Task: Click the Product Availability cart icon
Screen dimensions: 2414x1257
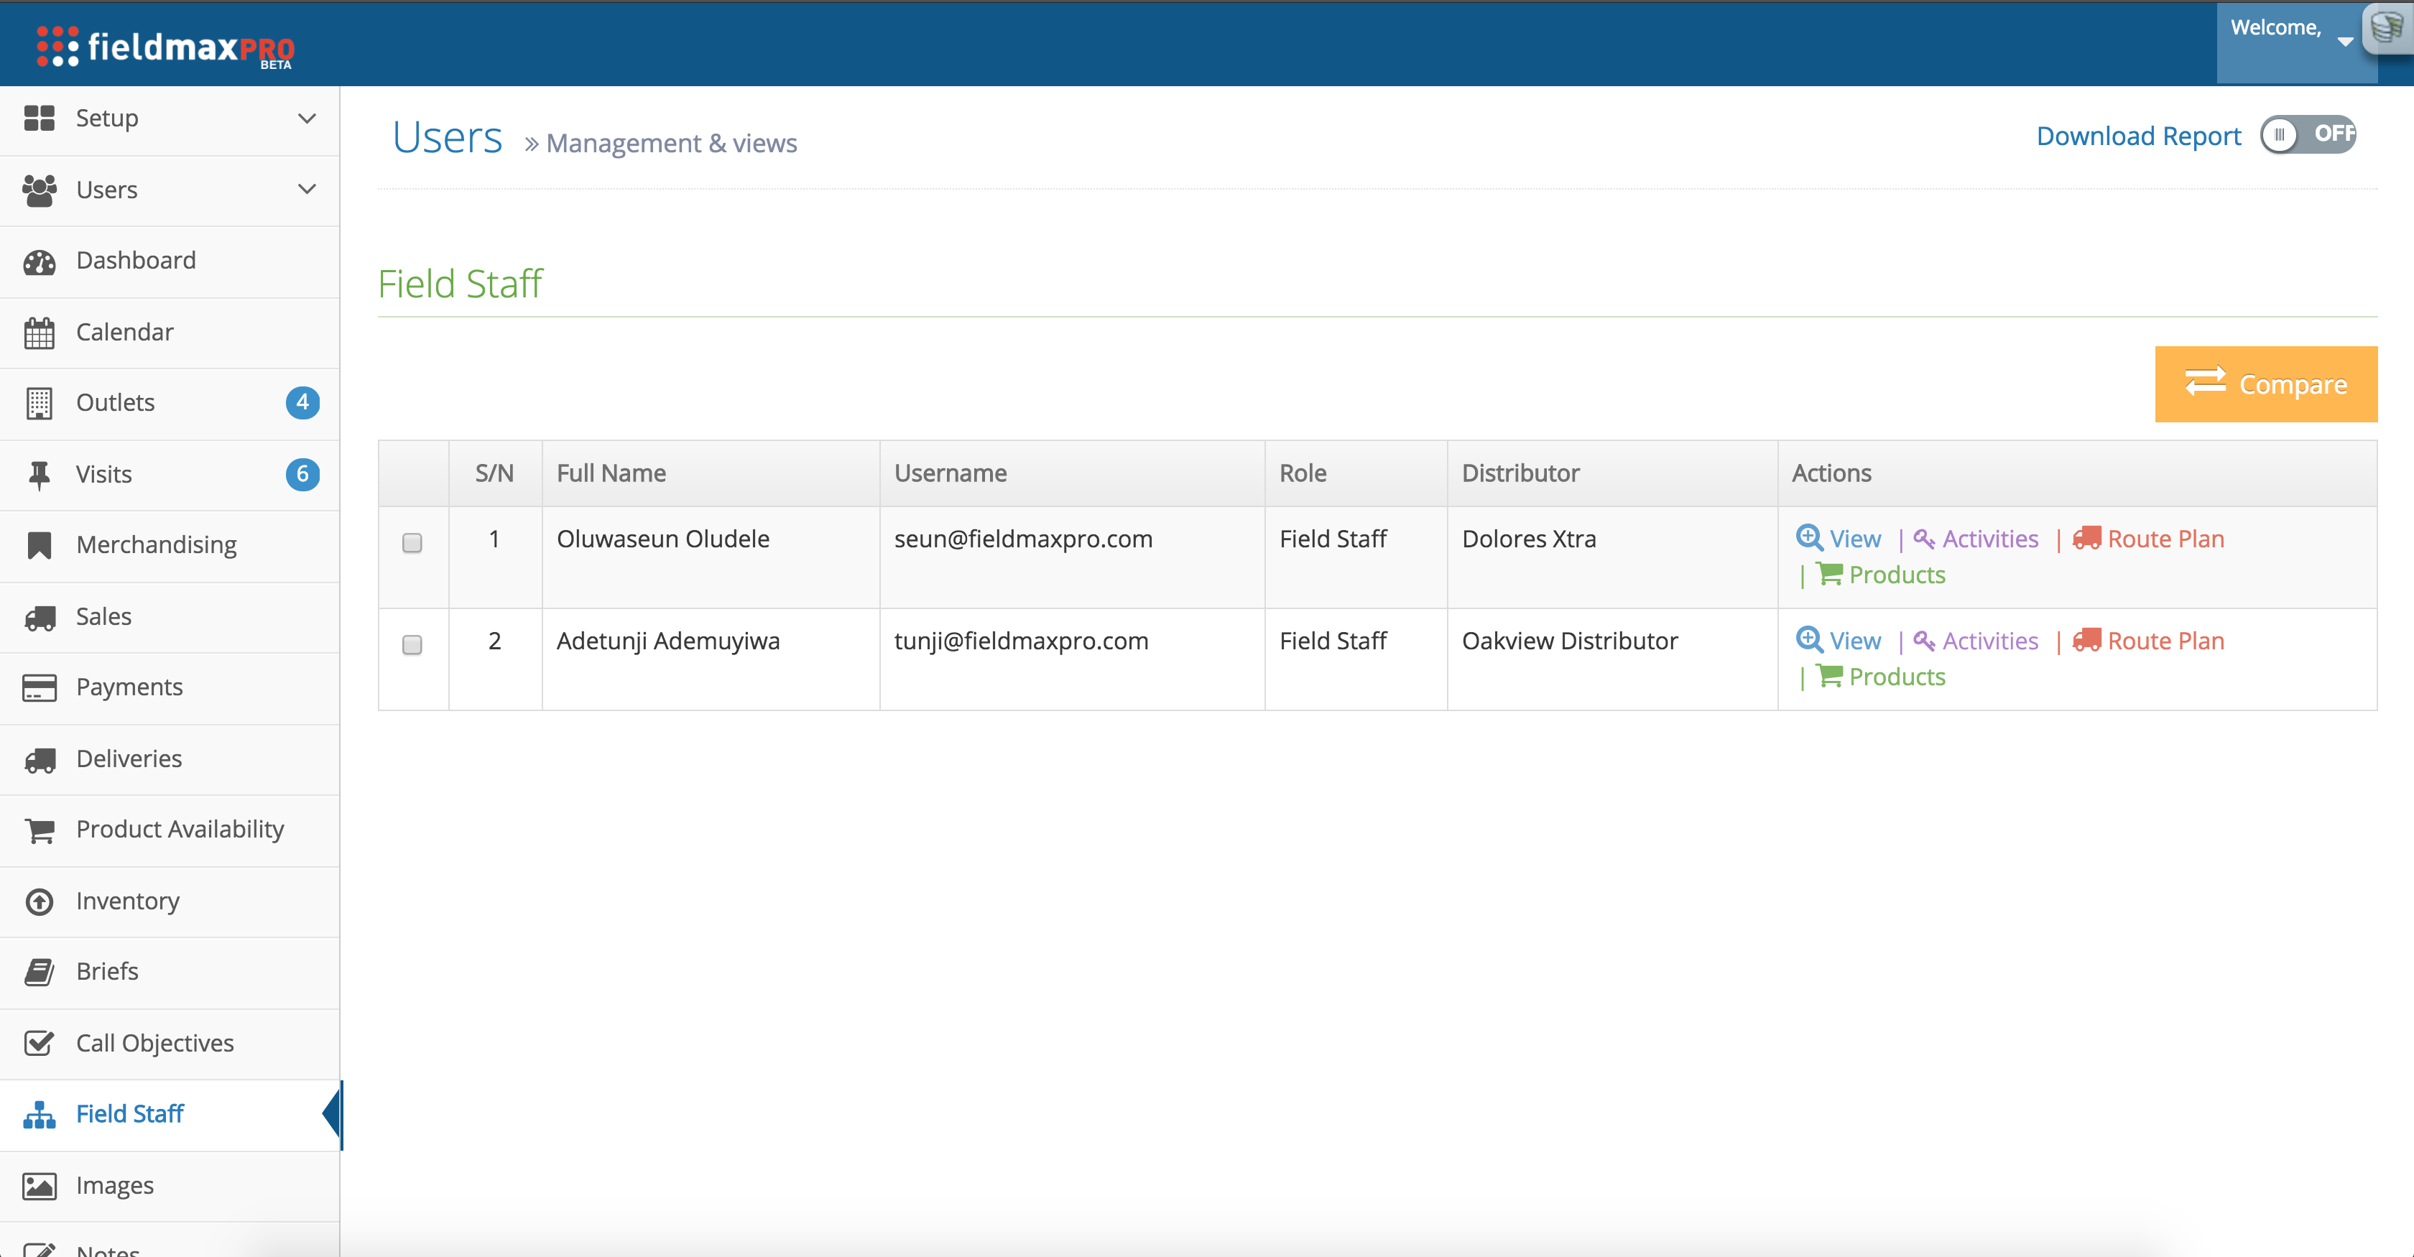Action: click(40, 830)
